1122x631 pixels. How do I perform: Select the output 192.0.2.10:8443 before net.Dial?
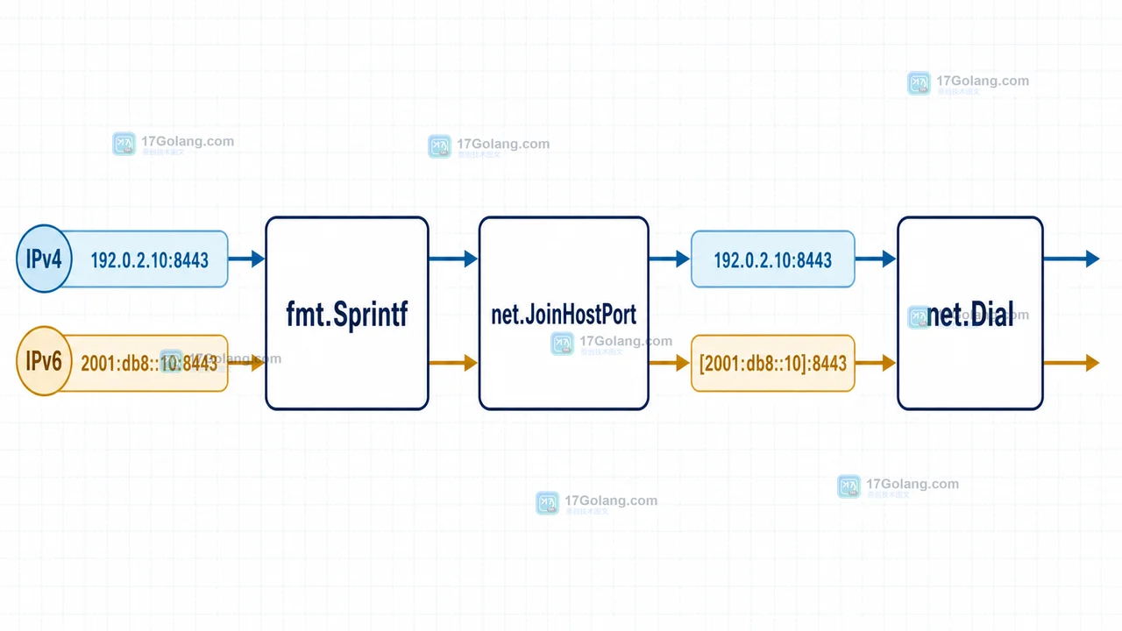point(772,259)
